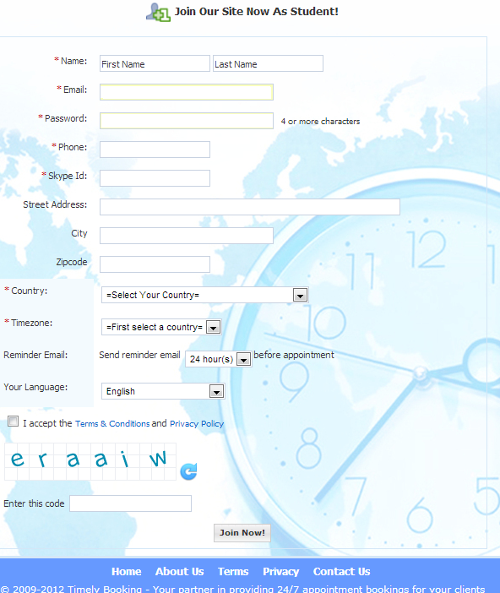Click the Join Now! button

pos(242,533)
